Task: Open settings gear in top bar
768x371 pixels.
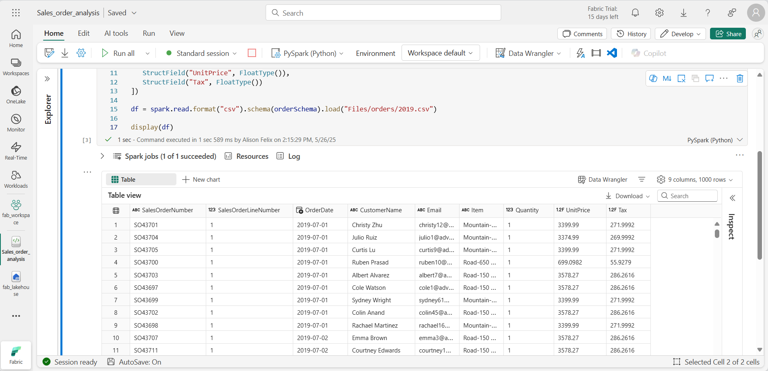Action: (x=659, y=13)
